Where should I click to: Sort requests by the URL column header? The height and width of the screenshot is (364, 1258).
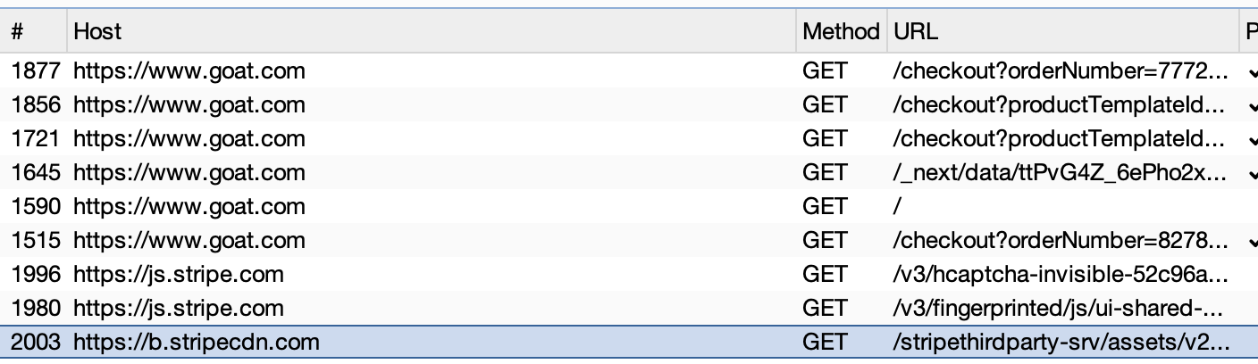click(915, 32)
